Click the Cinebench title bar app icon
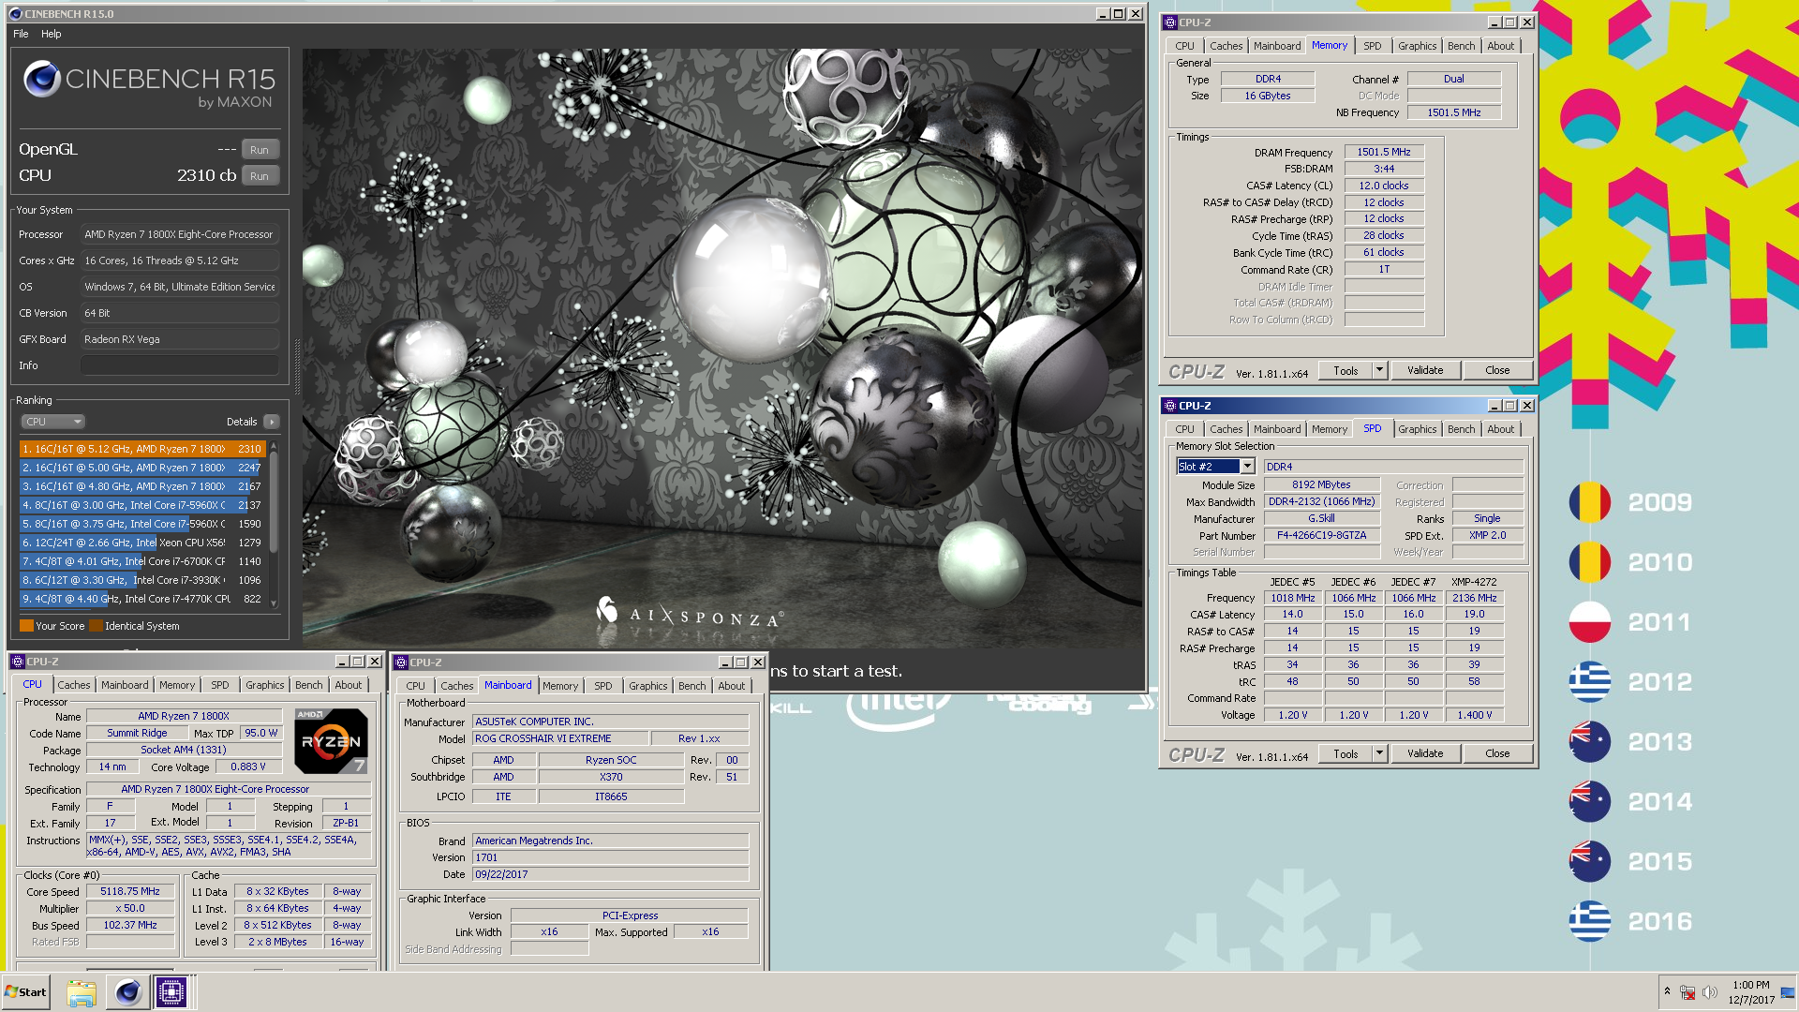 [x=15, y=14]
